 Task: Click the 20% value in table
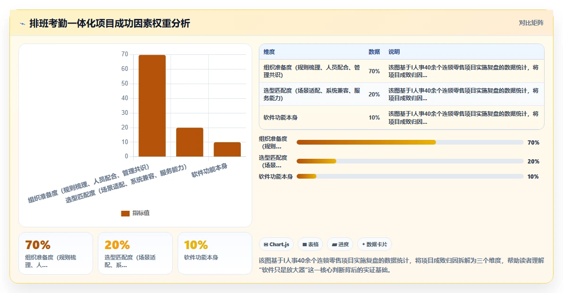(374, 94)
